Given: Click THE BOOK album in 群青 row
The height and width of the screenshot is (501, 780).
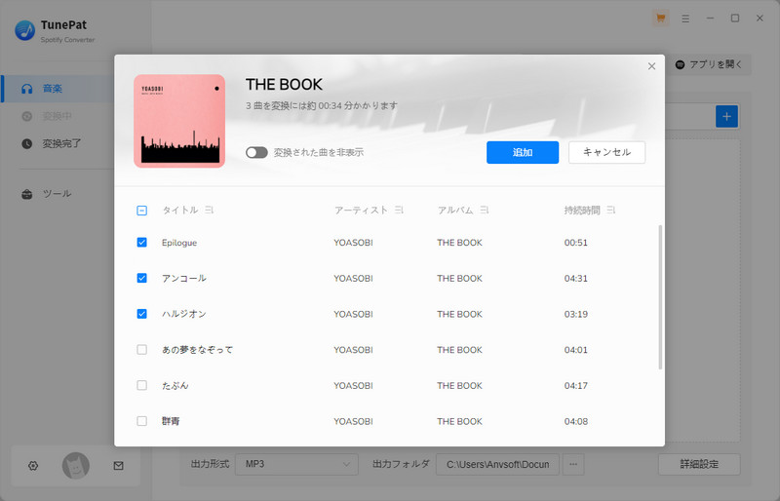Looking at the screenshot, I should (459, 422).
